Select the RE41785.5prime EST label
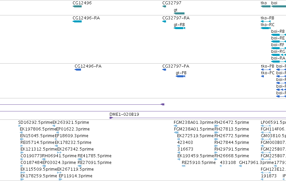Image resolution: width=286 pixels, height=181 pixels. pyautogui.click(x=94, y=156)
